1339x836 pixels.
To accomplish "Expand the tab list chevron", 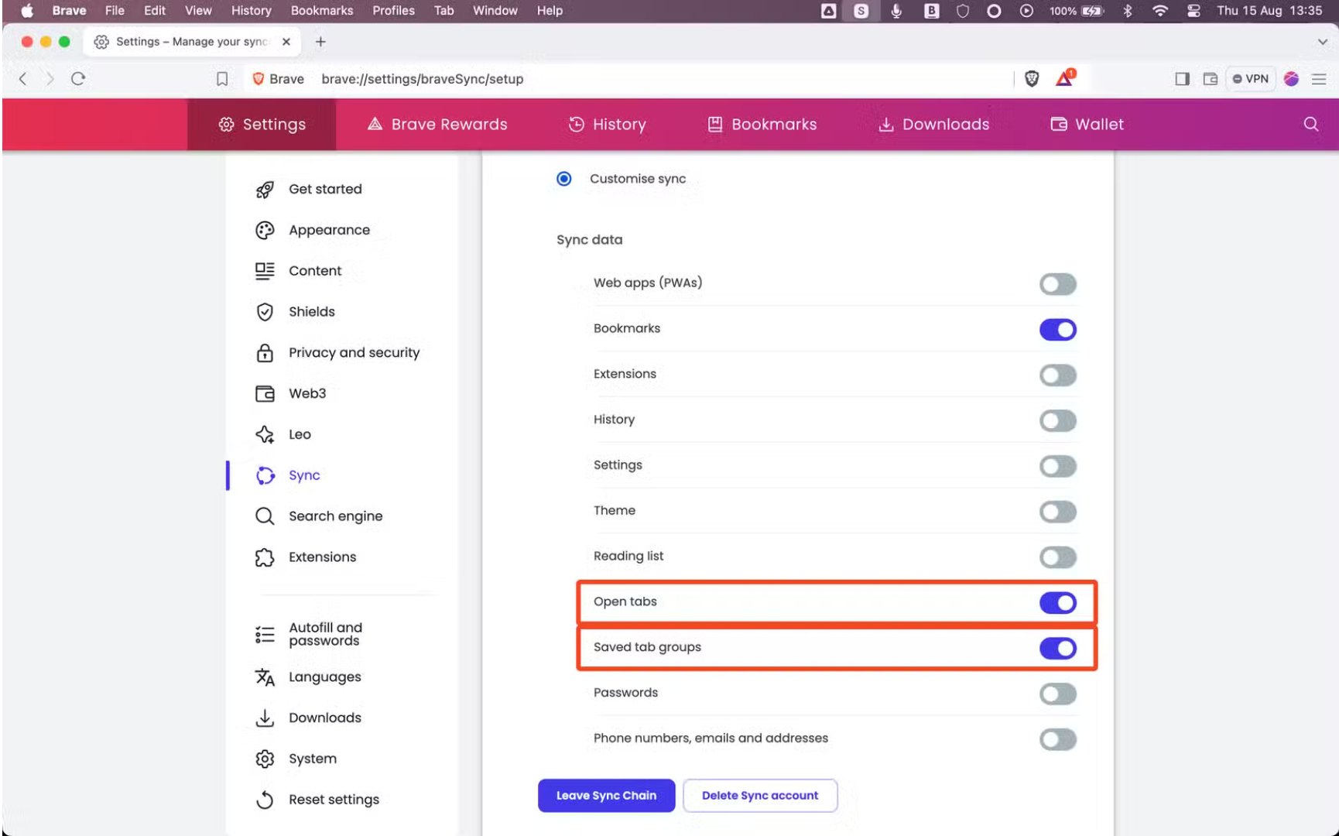I will point(1322,42).
